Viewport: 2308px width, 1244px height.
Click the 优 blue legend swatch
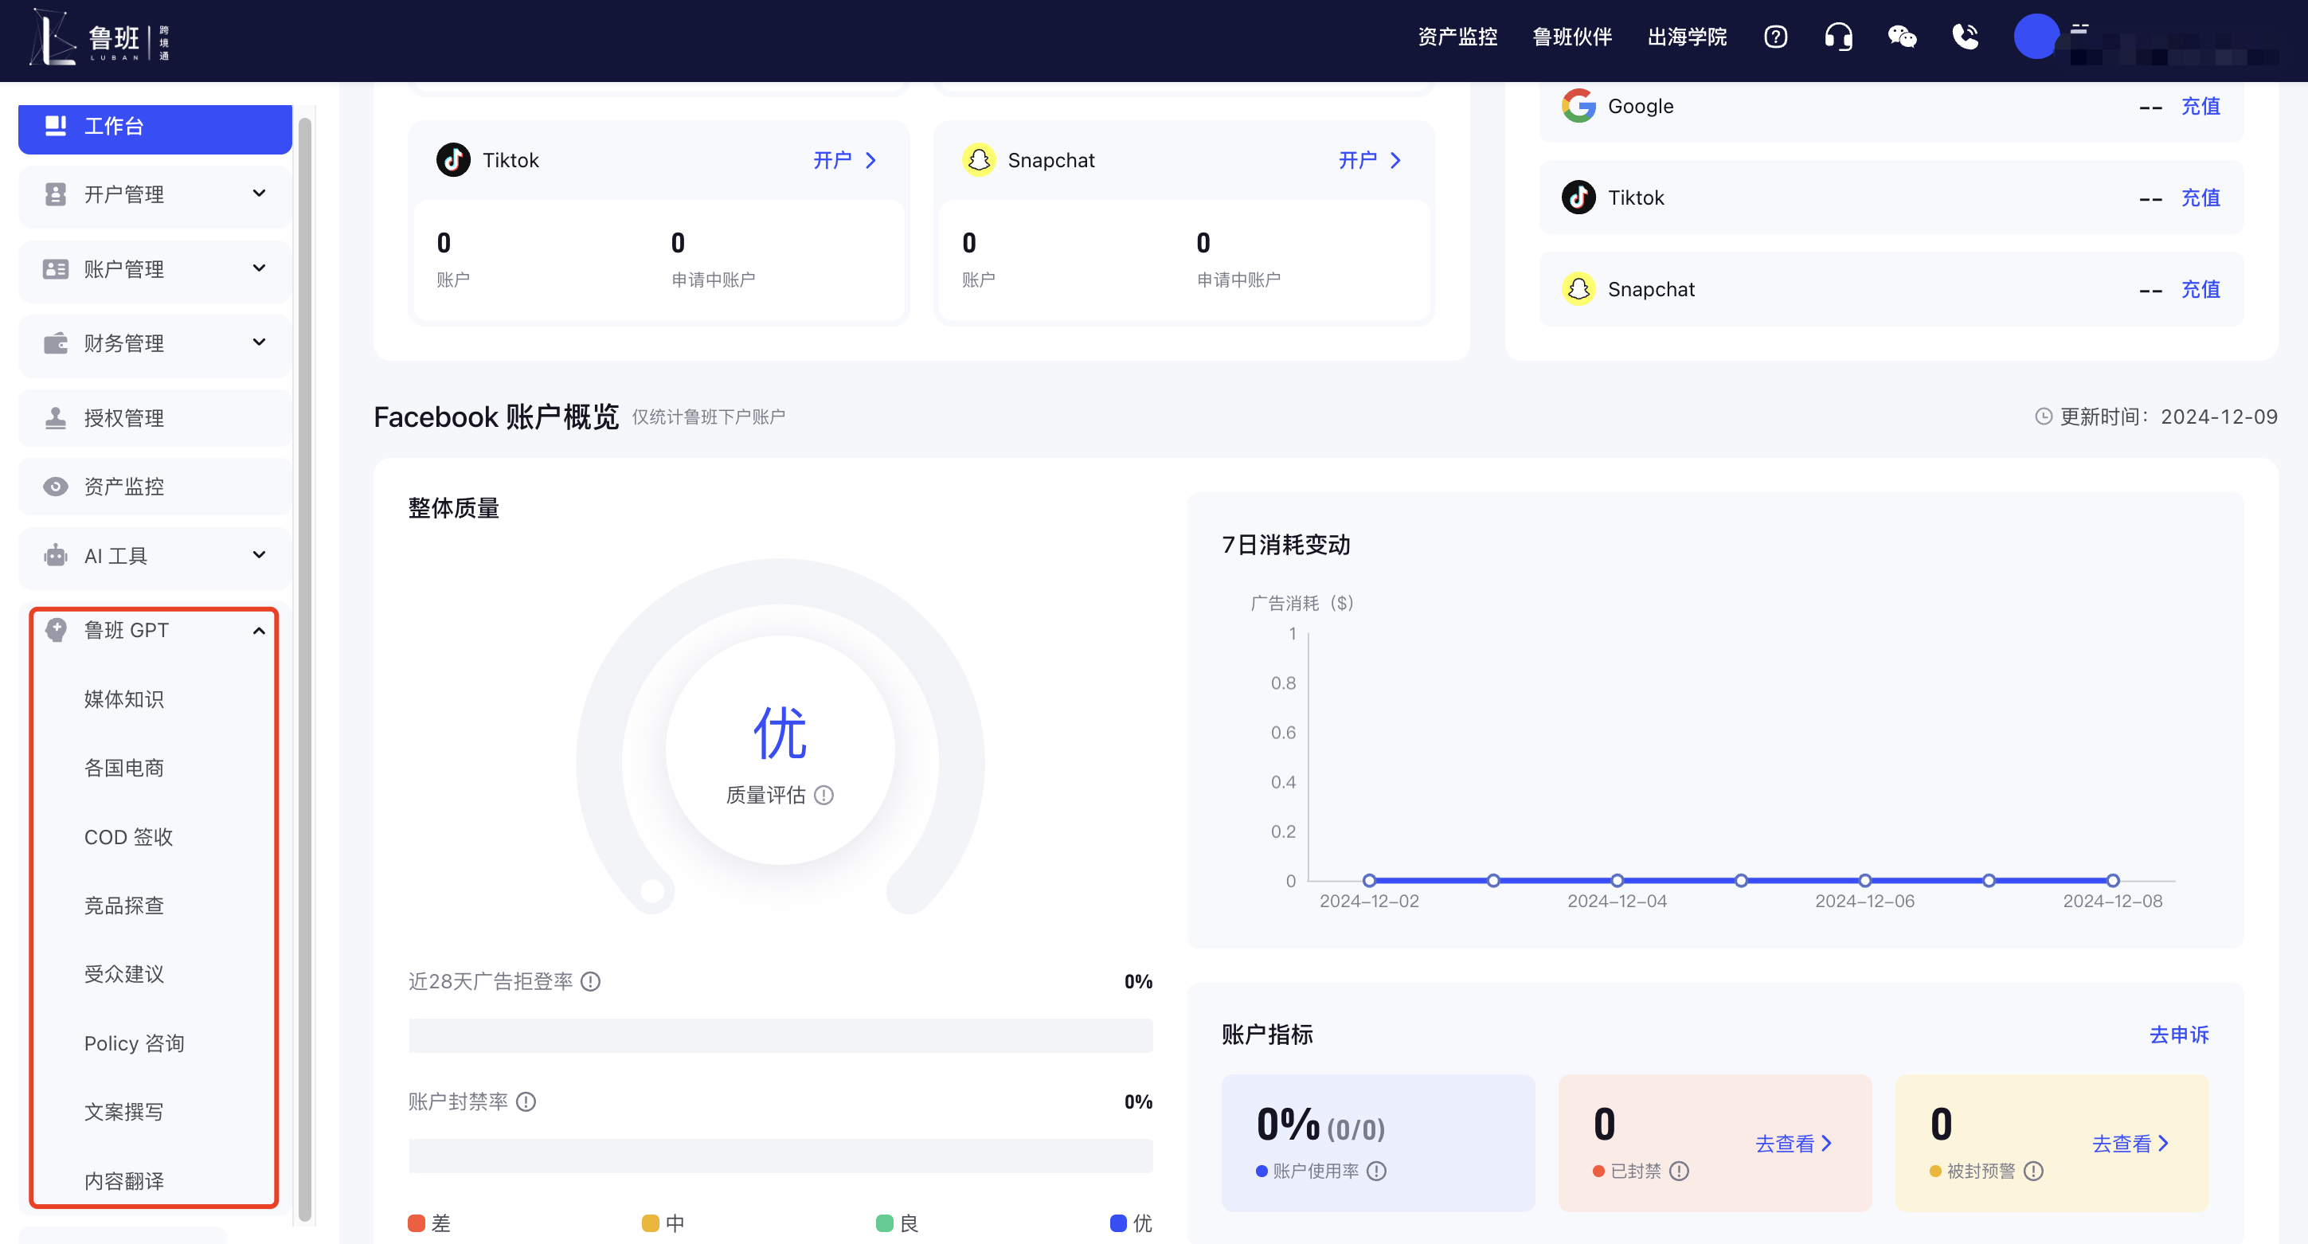[x=1117, y=1223]
